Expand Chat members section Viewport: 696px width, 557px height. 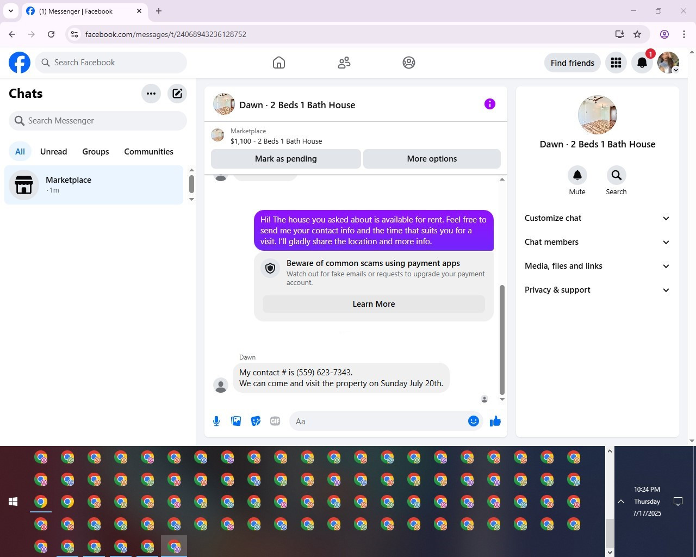(x=597, y=242)
